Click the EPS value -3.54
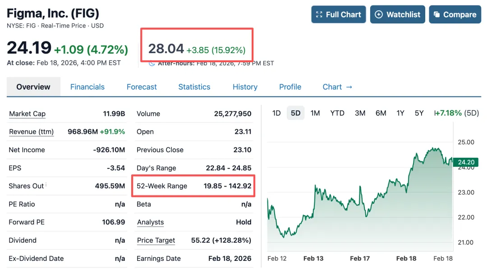This screenshot has height=269, width=487. pos(116,168)
